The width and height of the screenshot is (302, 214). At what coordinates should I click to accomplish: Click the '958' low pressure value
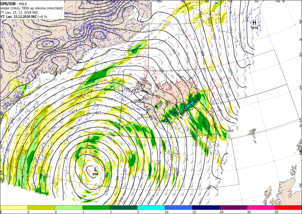pyautogui.click(x=95, y=174)
